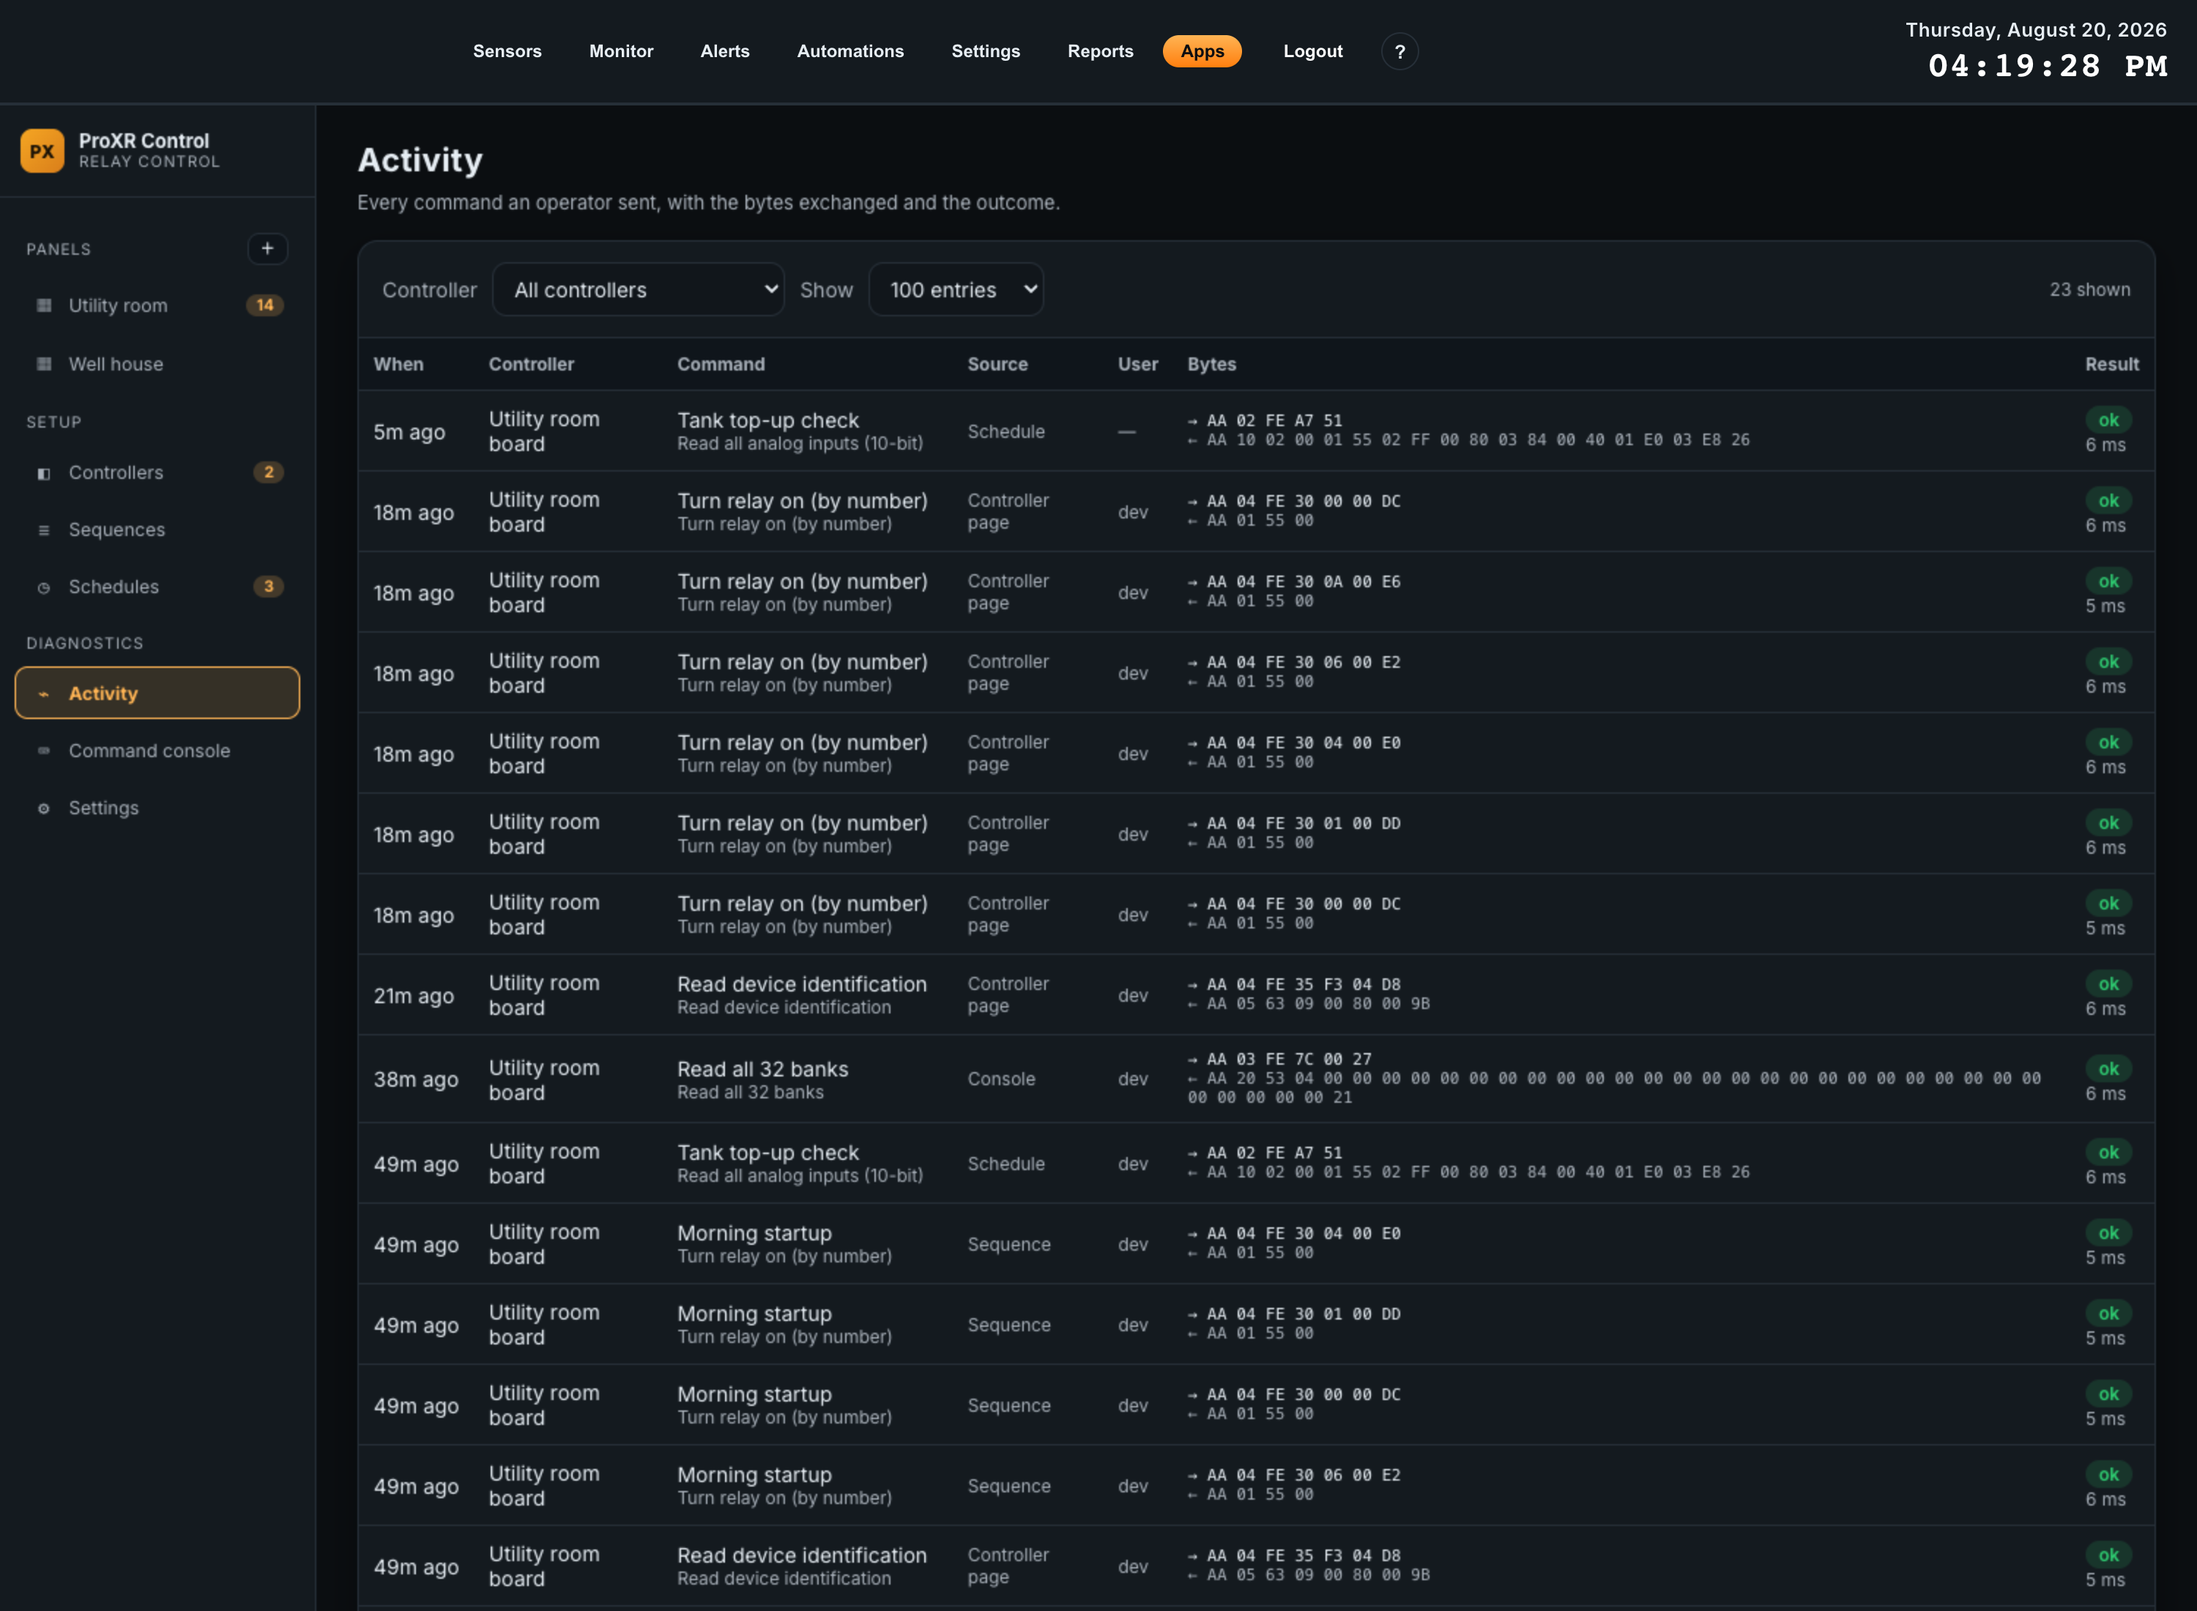Open the Command console page
Screen dimensions: 2197x1611
[x=157, y=751]
